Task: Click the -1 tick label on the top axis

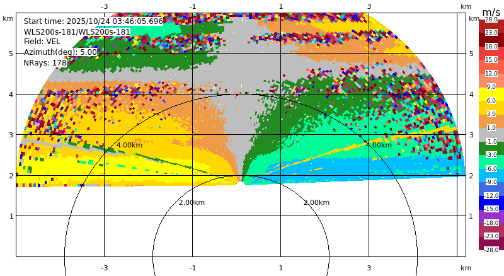Action: [192, 6]
